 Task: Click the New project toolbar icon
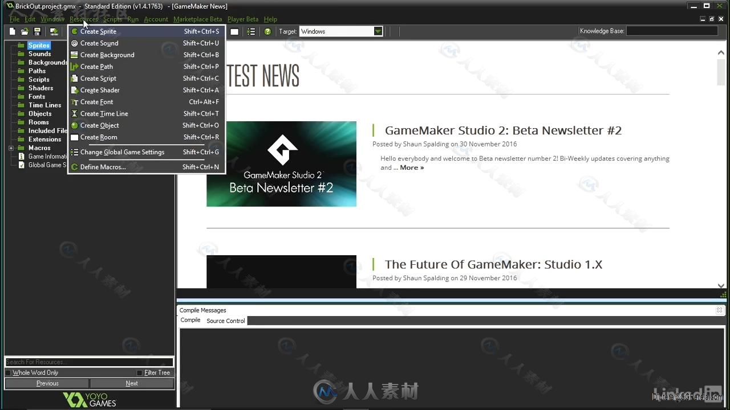click(x=13, y=31)
